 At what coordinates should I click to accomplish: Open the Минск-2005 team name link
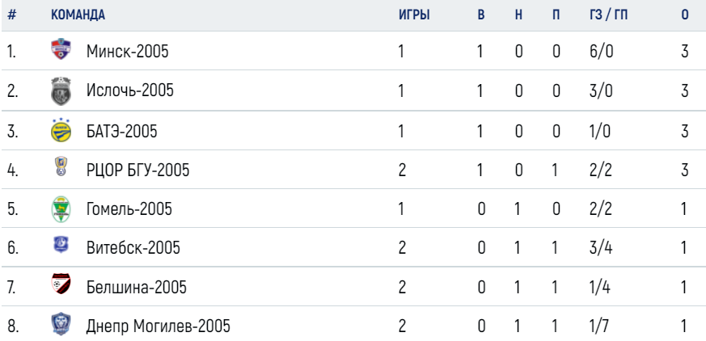click(x=128, y=52)
